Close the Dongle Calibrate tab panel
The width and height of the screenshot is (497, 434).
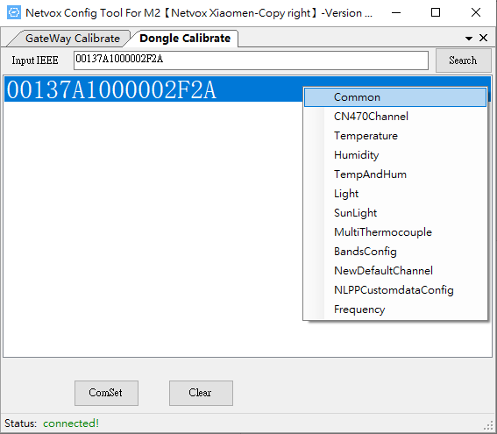click(x=483, y=38)
